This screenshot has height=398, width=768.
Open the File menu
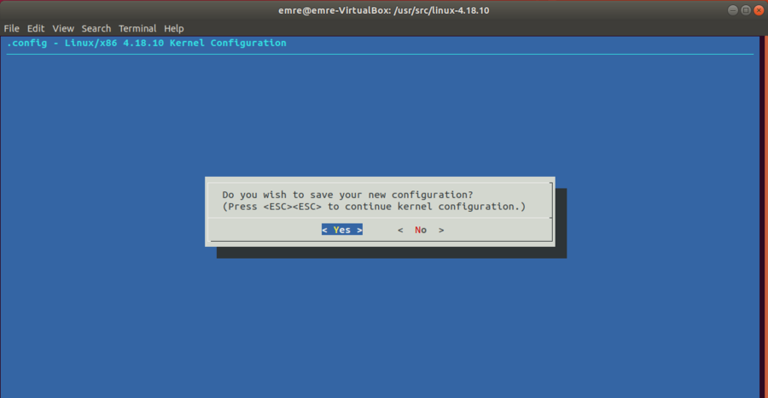(x=11, y=28)
